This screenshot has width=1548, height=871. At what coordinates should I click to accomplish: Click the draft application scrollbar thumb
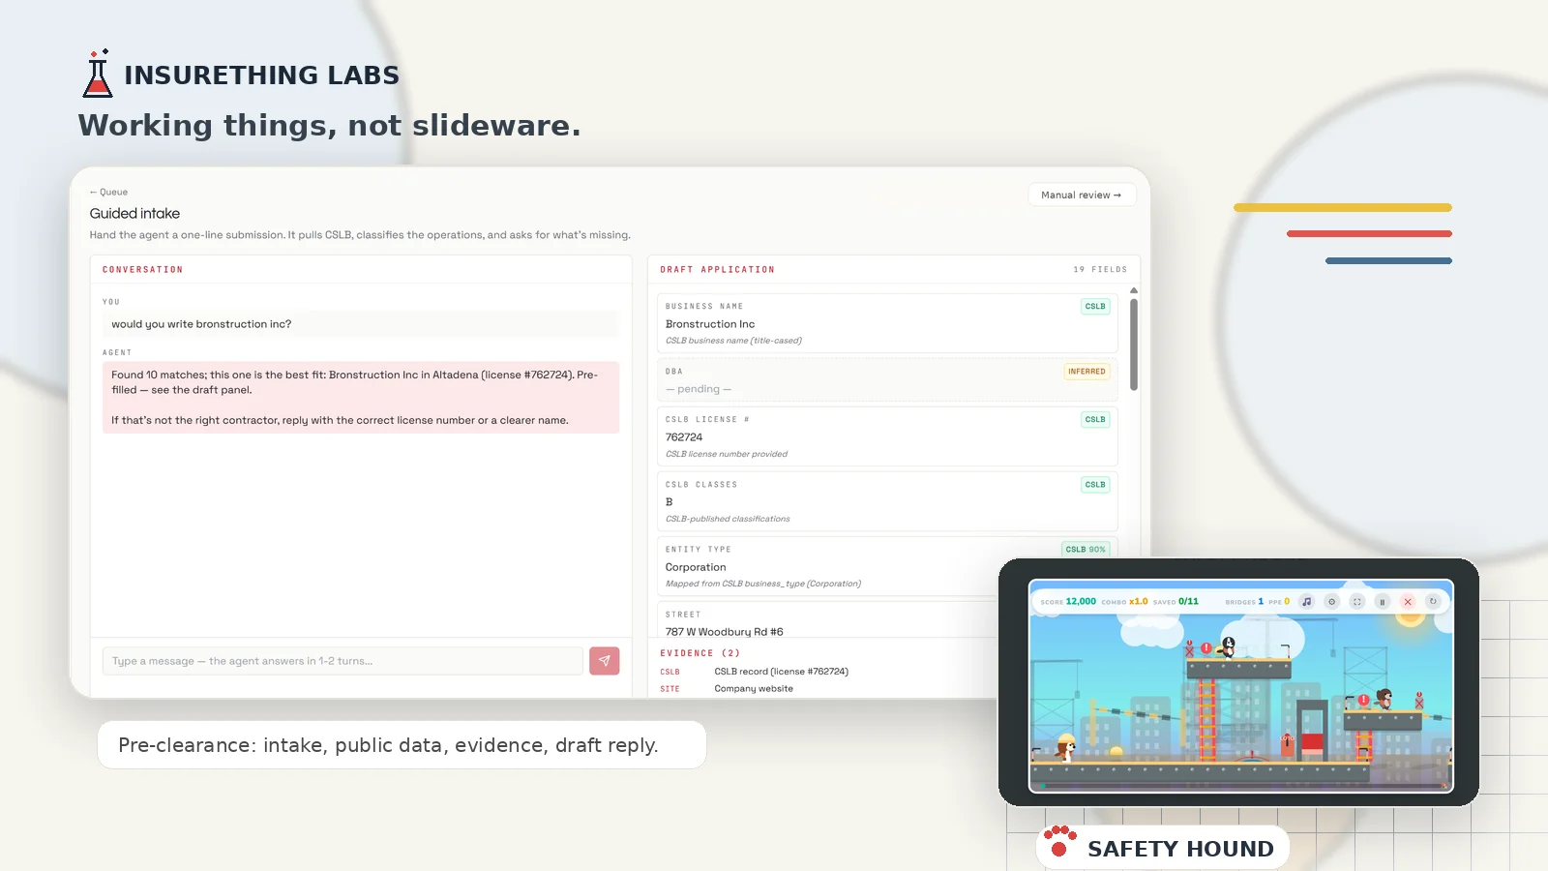point(1134,345)
